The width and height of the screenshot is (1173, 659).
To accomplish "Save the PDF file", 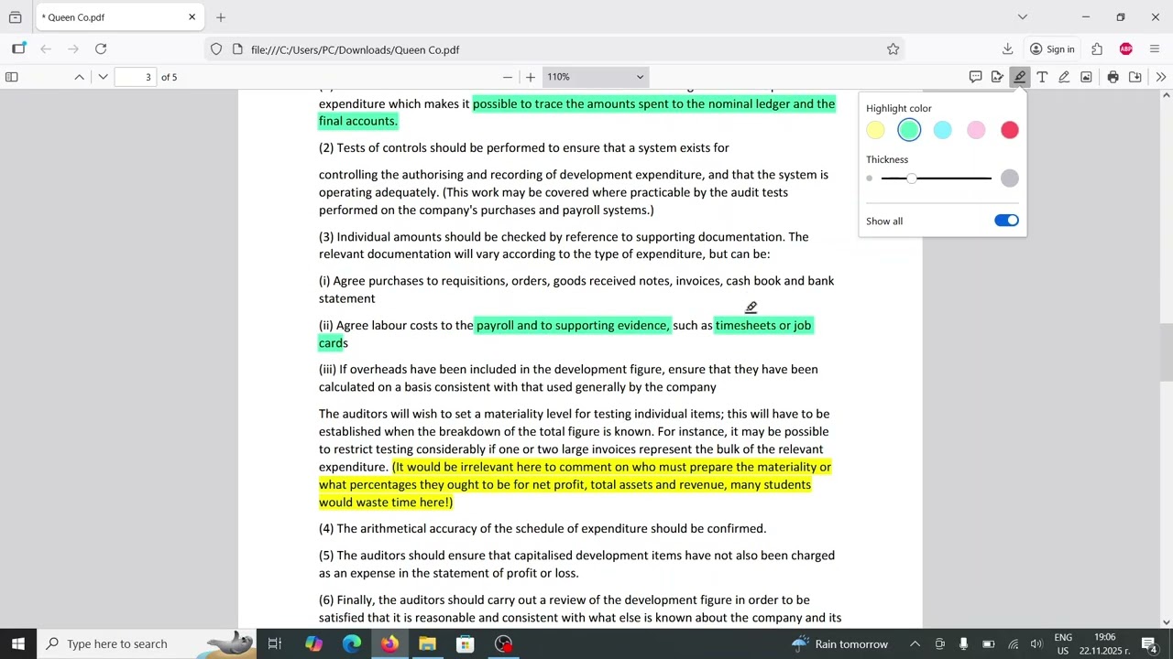I will coord(1135,77).
